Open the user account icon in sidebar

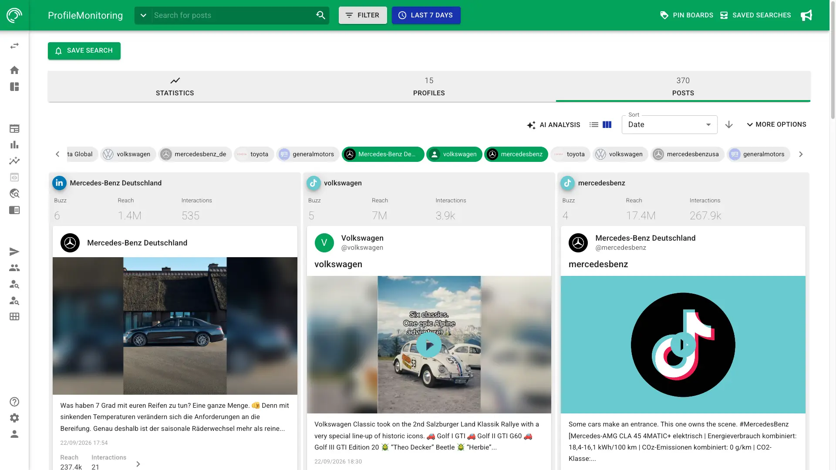pos(14,434)
